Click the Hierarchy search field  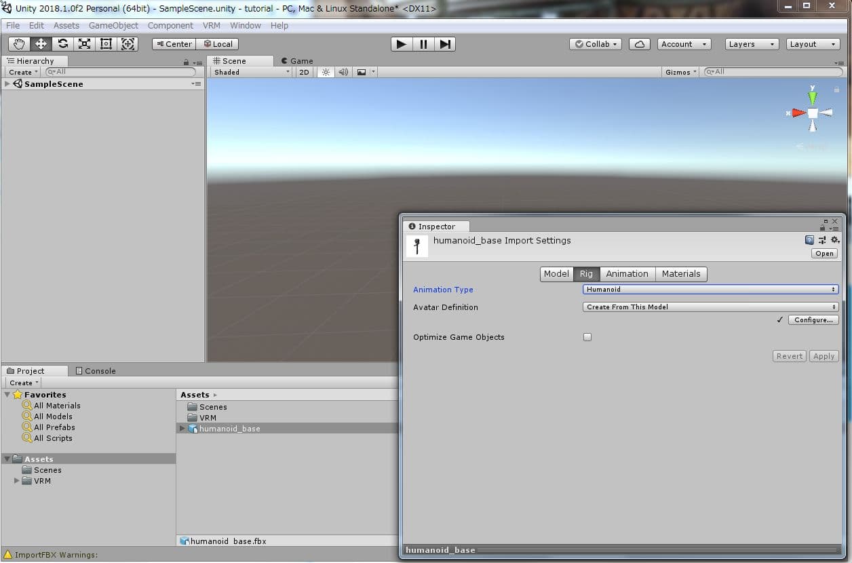click(x=120, y=72)
